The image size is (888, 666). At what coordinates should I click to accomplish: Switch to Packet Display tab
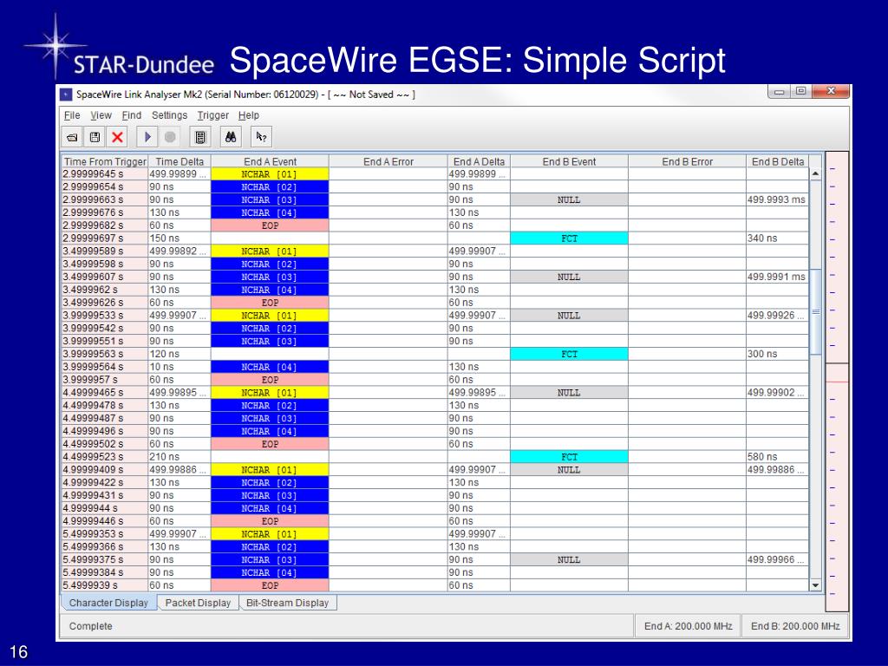[x=198, y=603]
